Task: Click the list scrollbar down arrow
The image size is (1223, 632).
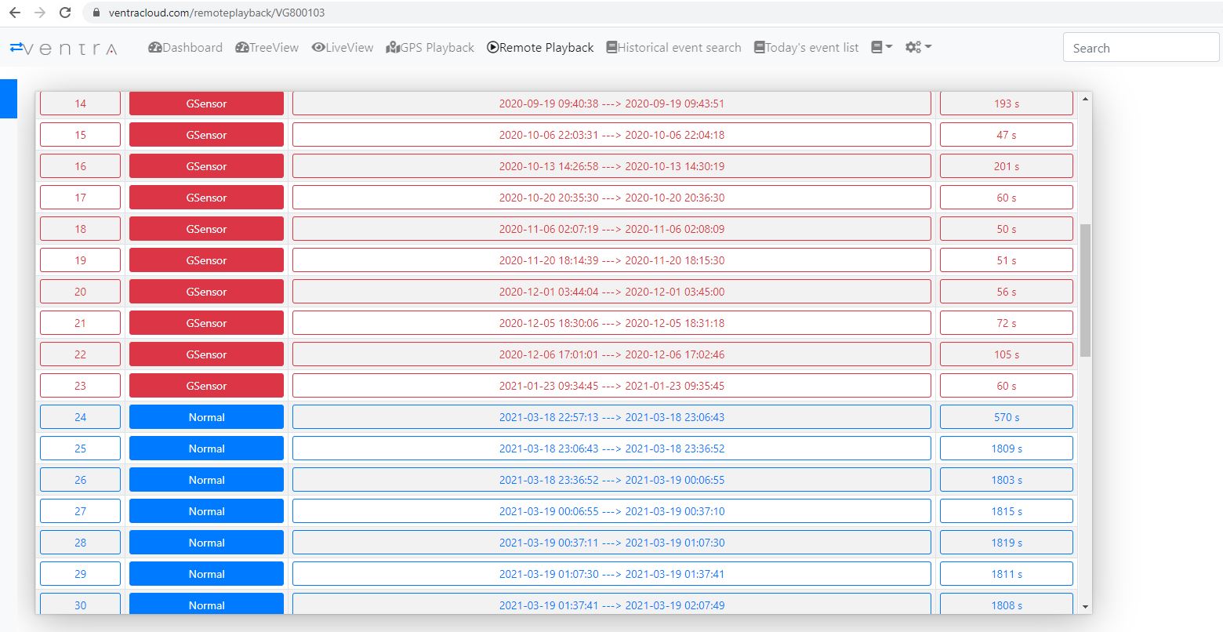Action: (1085, 606)
